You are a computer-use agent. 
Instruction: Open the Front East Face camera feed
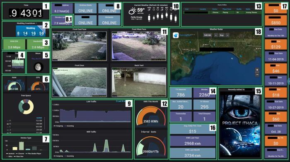[80, 46]
